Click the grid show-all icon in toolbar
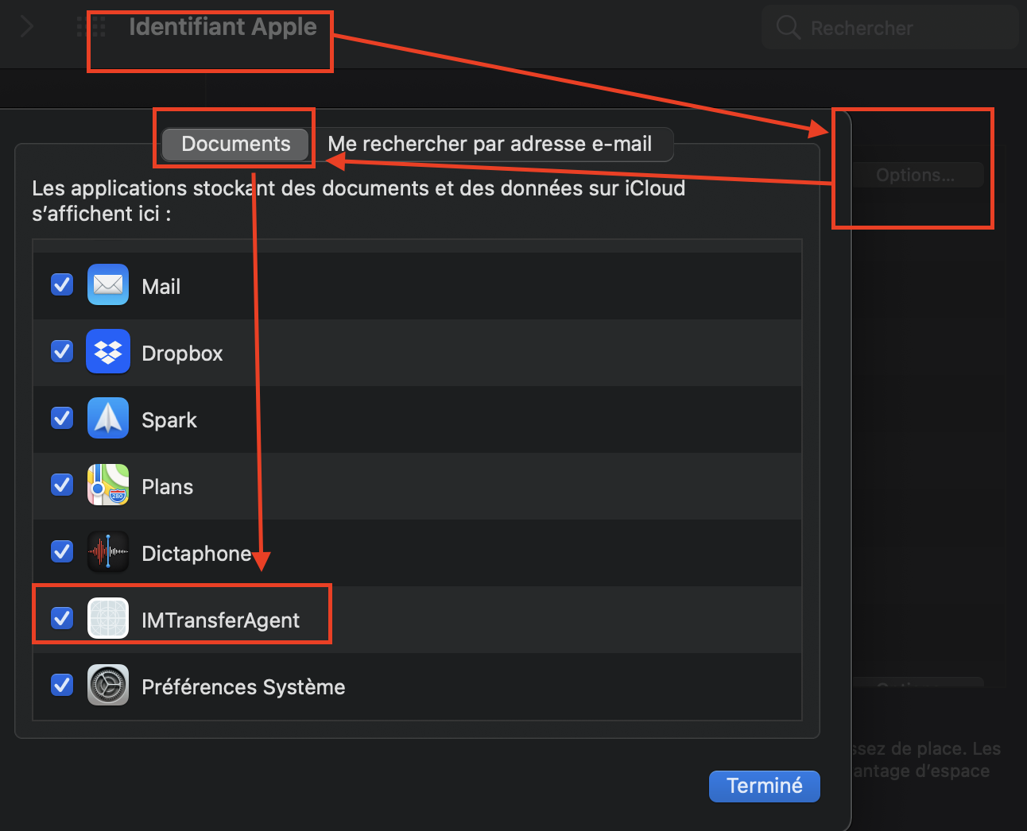The width and height of the screenshot is (1027, 831). tap(91, 27)
